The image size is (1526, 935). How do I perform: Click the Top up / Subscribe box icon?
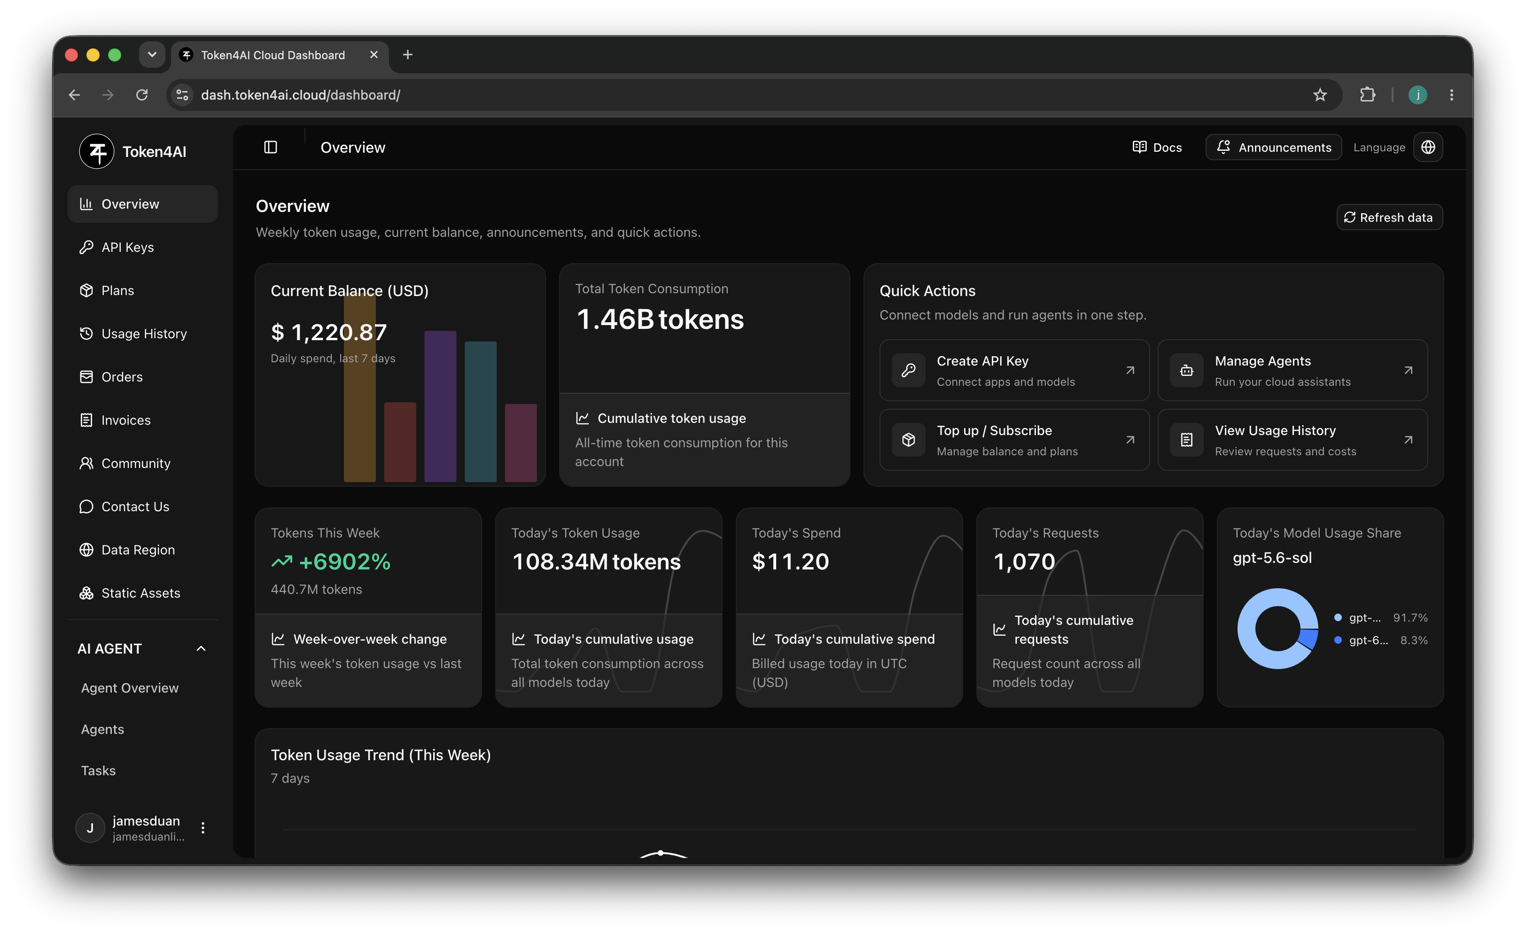point(908,440)
